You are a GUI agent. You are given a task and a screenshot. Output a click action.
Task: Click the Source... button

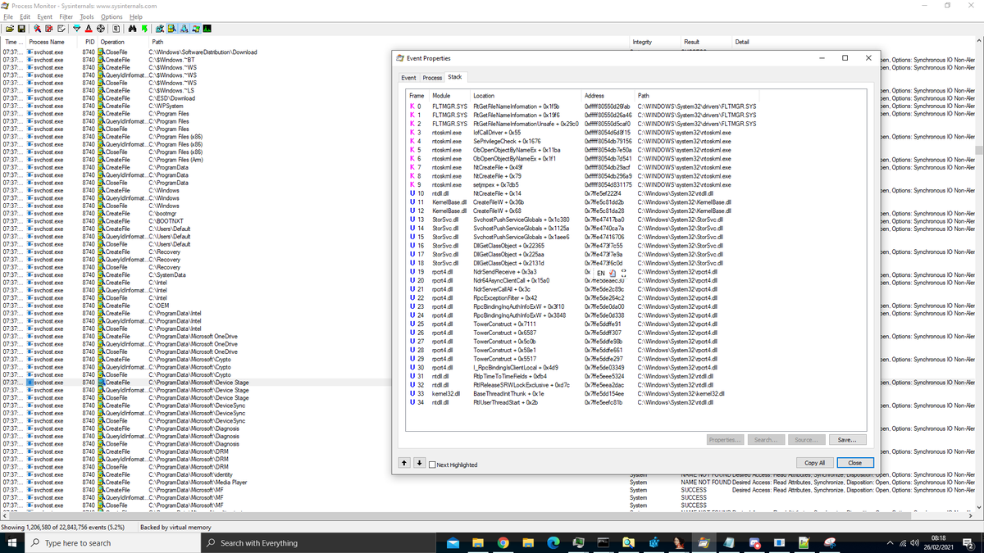[806, 440]
